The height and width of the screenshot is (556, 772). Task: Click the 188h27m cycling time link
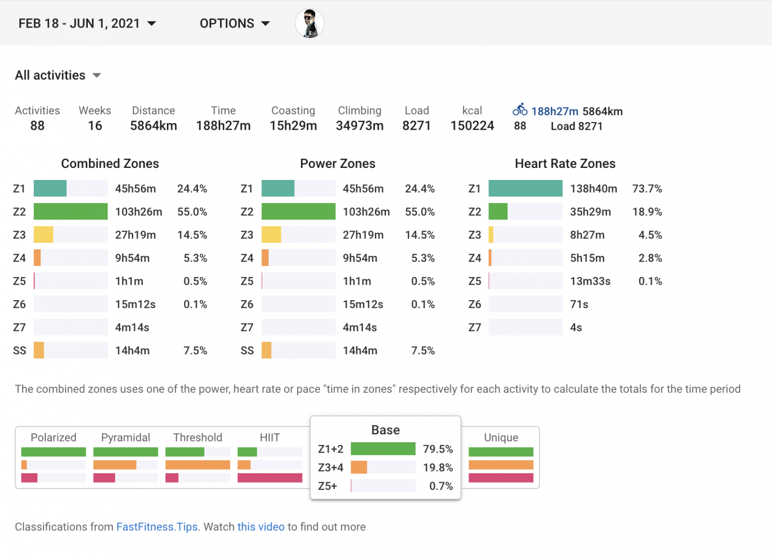coord(554,111)
